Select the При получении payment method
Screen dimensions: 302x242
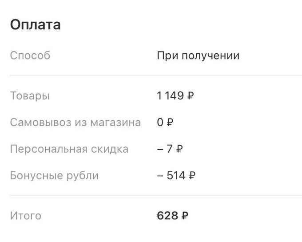[x=198, y=56]
